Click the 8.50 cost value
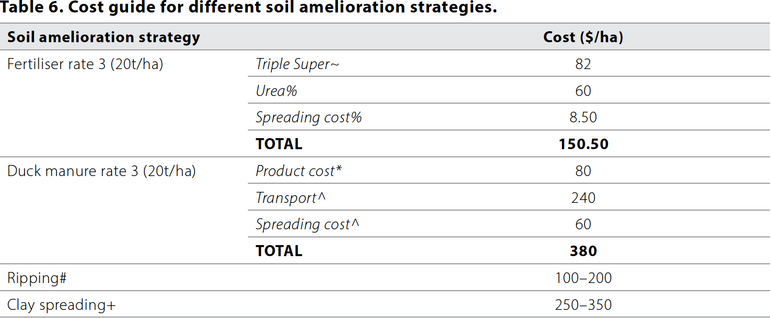771x318 pixels. point(583,118)
